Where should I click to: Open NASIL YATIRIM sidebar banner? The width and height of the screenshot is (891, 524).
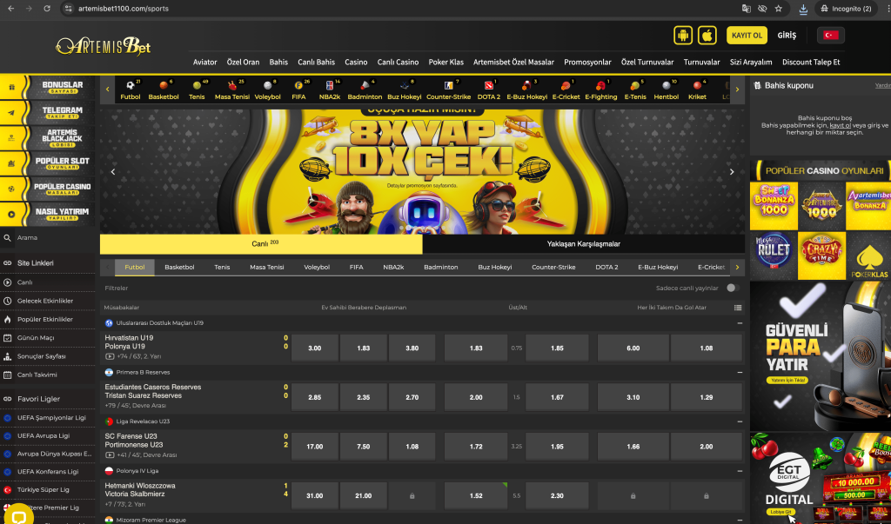point(48,214)
